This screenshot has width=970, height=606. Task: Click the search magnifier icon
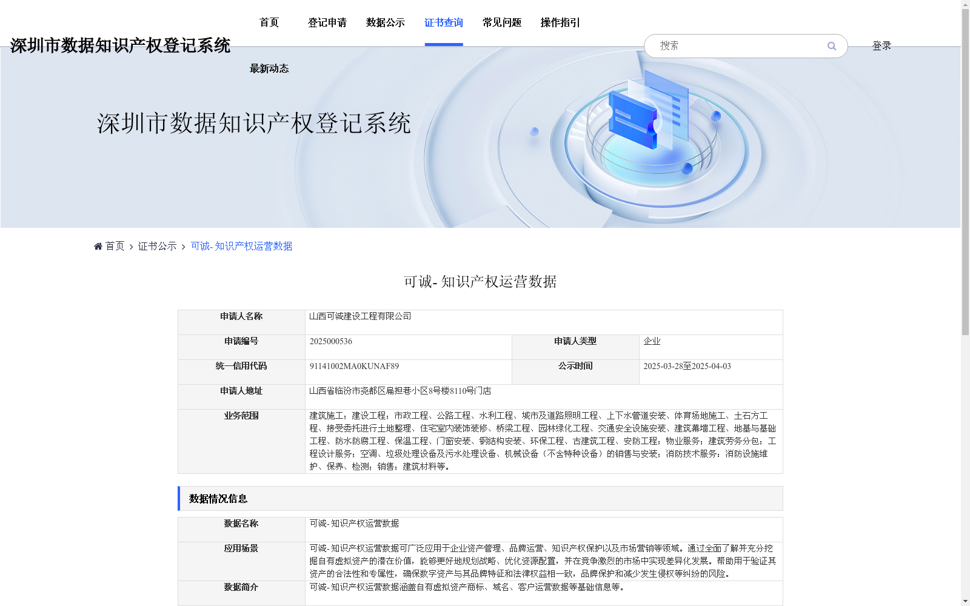(x=832, y=46)
